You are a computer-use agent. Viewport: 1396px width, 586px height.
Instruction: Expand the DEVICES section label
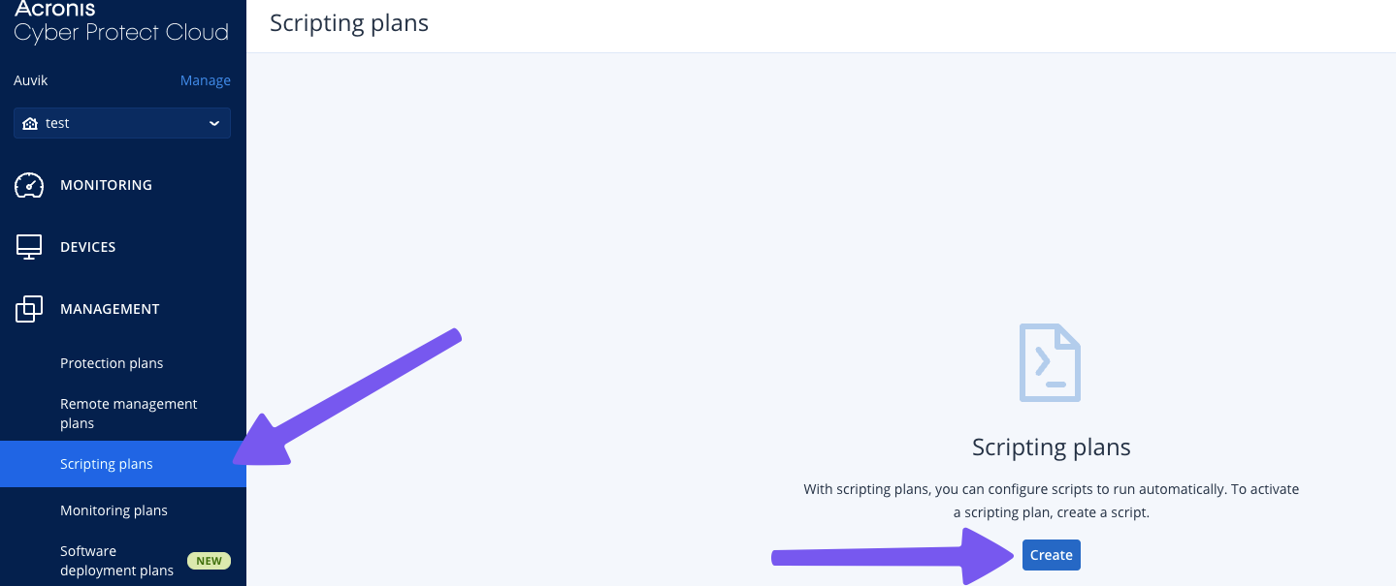coord(87,247)
